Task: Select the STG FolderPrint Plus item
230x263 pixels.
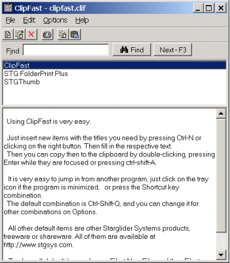Action: click(36, 74)
